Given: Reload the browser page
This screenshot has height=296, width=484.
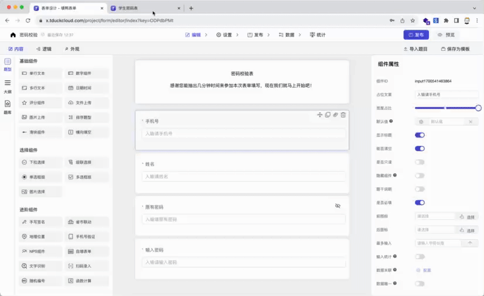Looking at the screenshot, I should tap(28, 20).
